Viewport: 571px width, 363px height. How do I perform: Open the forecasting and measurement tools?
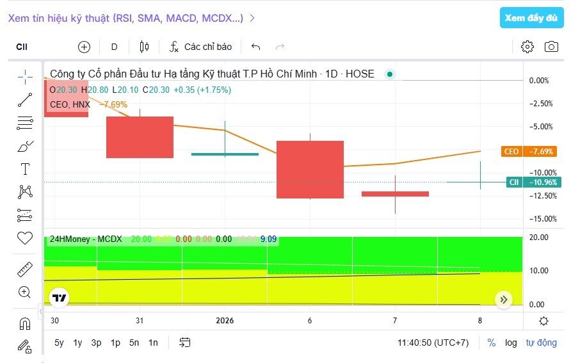25,215
